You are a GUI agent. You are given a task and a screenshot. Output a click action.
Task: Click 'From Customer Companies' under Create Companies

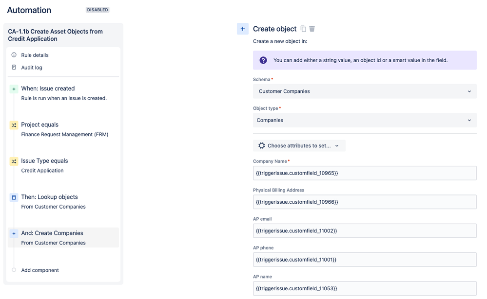click(54, 243)
